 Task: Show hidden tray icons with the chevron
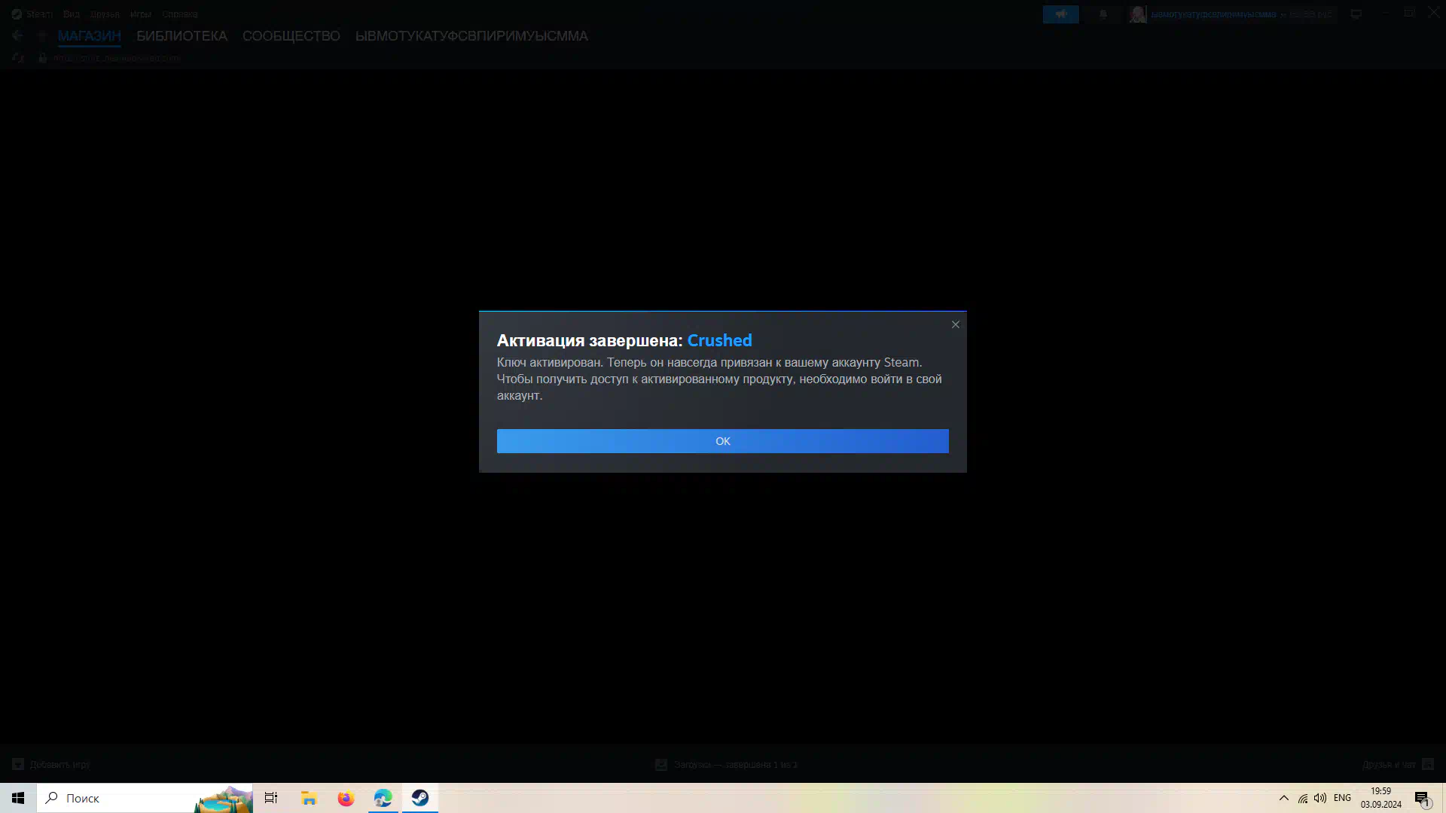[x=1284, y=798]
